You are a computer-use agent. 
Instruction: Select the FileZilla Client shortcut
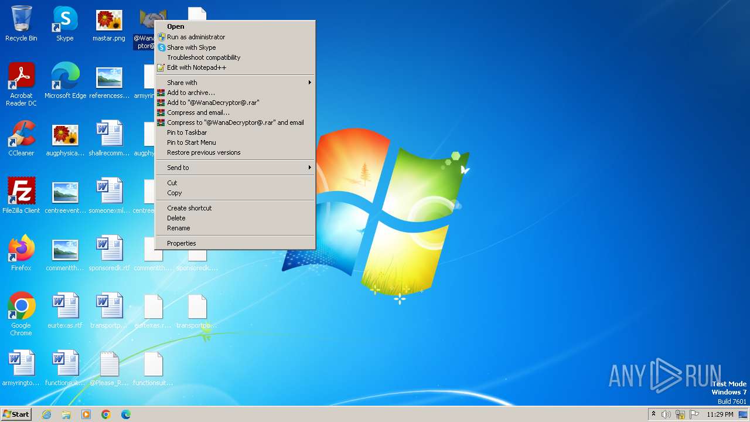(x=21, y=196)
